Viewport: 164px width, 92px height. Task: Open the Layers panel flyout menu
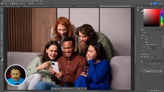[163, 61]
